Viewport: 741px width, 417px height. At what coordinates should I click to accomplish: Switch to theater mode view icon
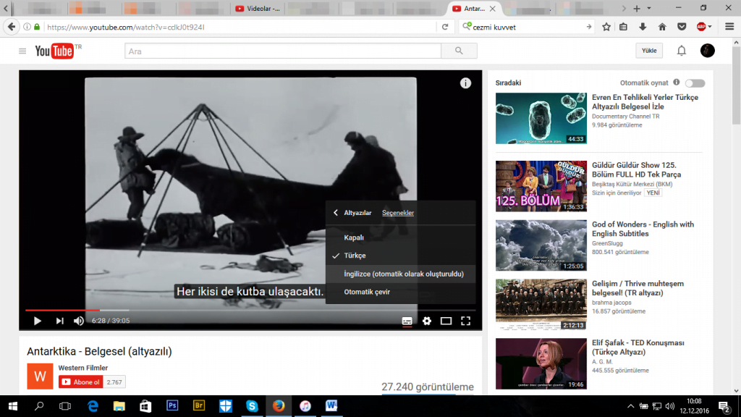tap(446, 321)
